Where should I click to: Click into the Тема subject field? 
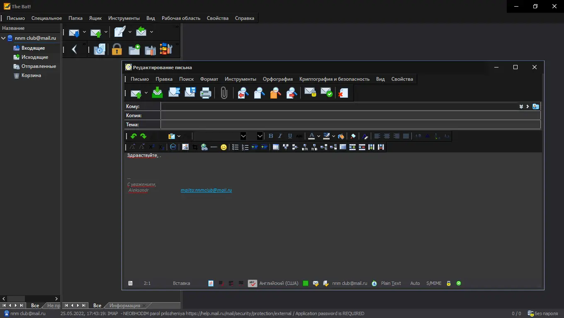pyautogui.click(x=350, y=125)
